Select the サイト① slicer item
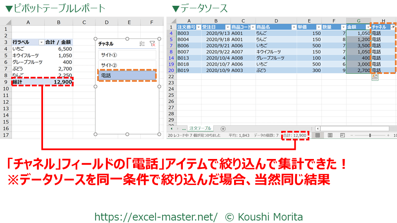Viewport: 397px width, 223px height. (x=127, y=55)
